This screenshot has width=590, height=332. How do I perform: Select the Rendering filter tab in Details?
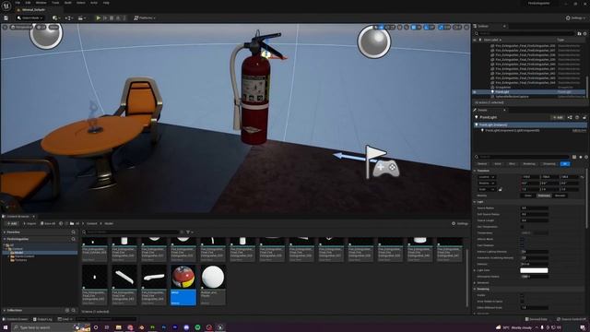529,164
